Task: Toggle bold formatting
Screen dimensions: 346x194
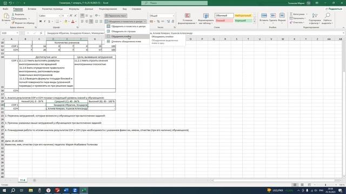Action: 41,22
